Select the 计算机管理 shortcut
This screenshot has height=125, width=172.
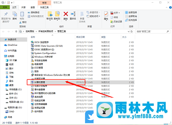click(40, 82)
